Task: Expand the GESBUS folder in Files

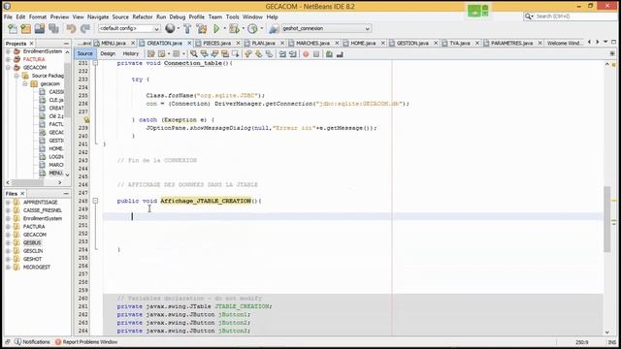Action: coord(8,242)
